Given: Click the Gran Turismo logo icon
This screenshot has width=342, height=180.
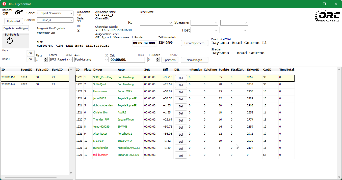Looking at the screenshot, I should [x=19, y=12].
